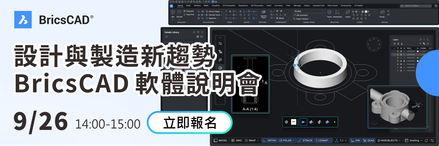The image size is (439, 146).
Task: Open the Shaded visual style dropdown
Action: [309, 11]
